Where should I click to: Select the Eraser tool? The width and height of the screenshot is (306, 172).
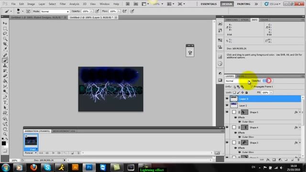[5, 76]
